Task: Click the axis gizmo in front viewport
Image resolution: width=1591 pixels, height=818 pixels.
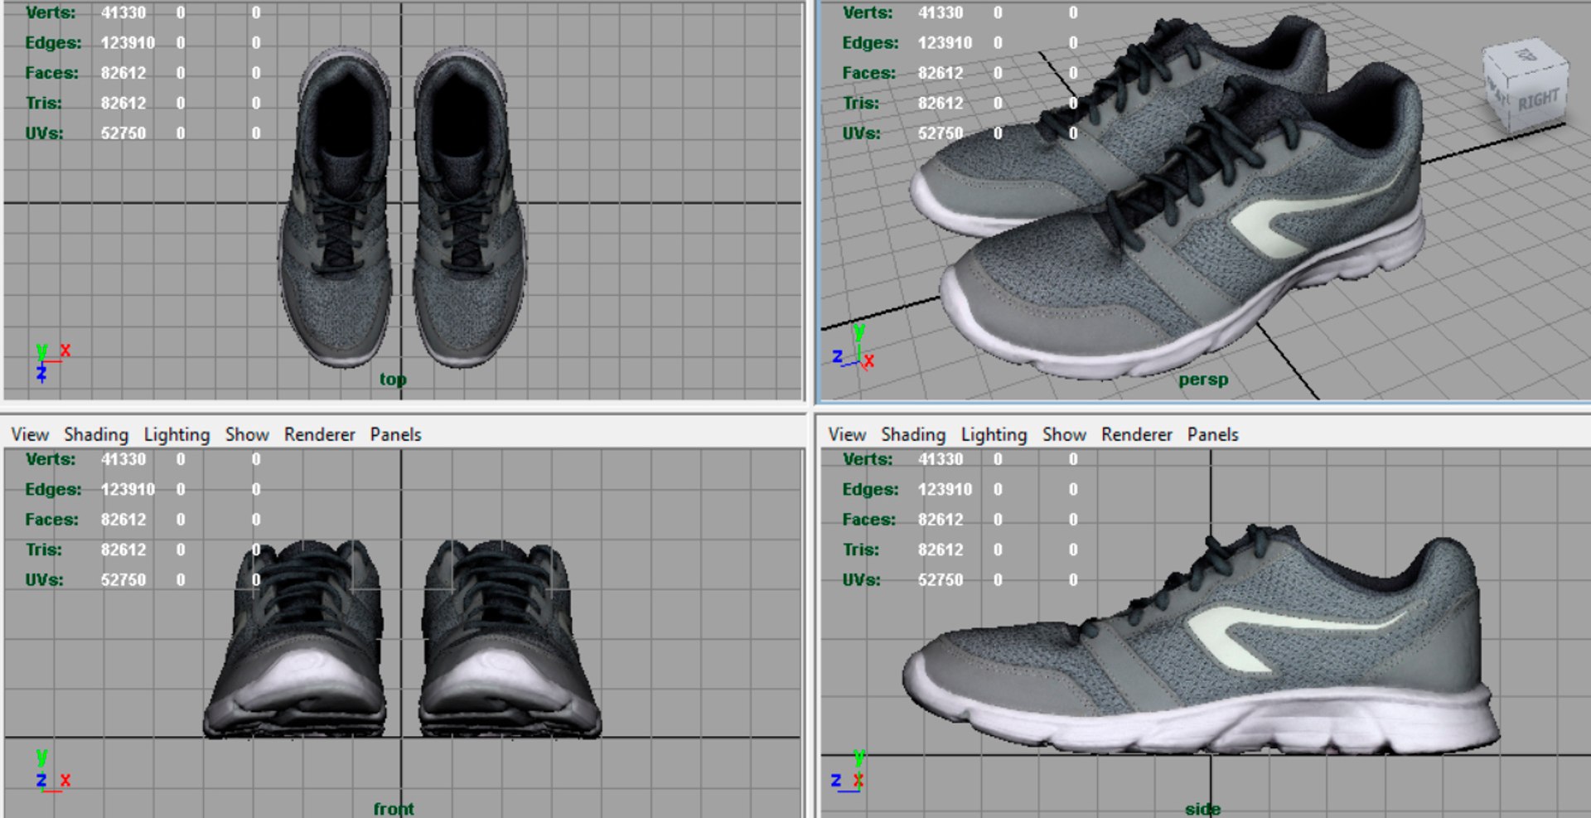Action: (51, 772)
